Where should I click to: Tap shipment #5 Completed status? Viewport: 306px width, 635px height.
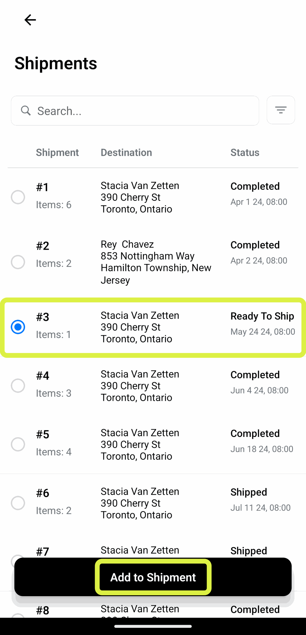pos(255,434)
